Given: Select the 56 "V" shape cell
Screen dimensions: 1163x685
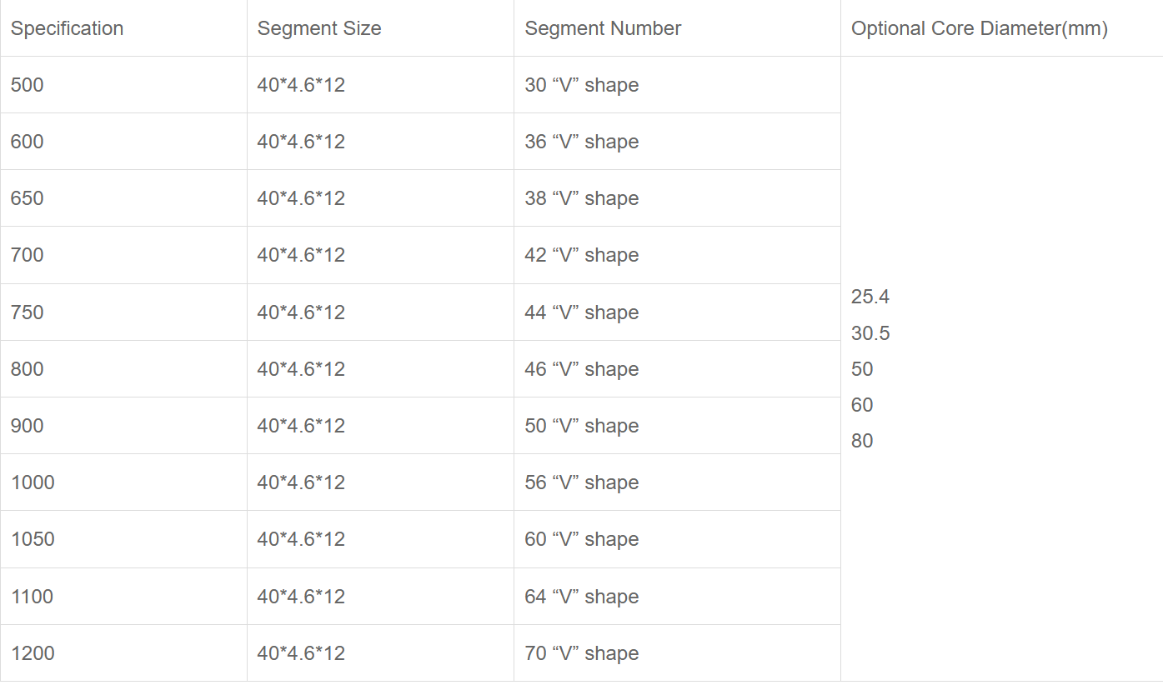Looking at the screenshot, I should 581,482.
